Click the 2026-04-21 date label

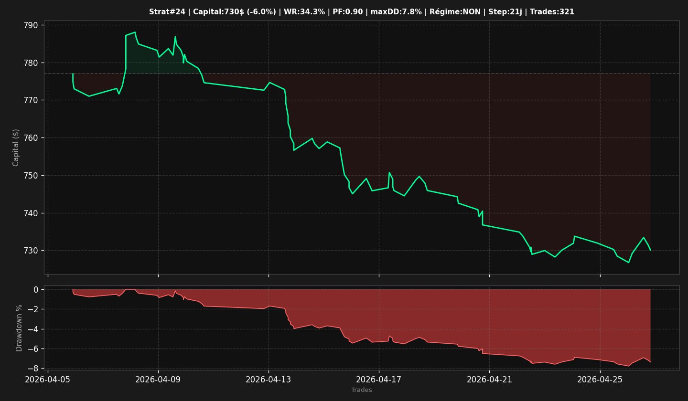(489, 380)
